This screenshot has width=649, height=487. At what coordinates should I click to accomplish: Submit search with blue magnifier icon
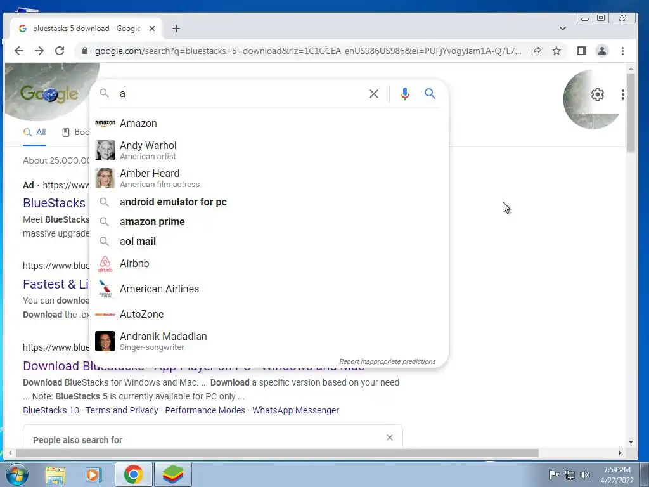[x=430, y=94]
